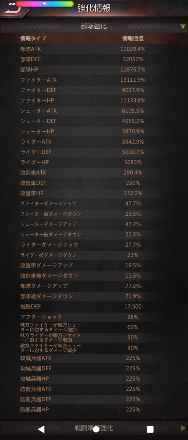Tap the white marker on the rainbow bar
188x440 pixels.
[44, 4]
